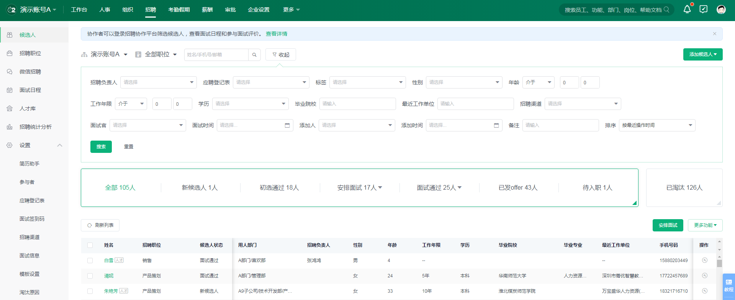Close the collaborator notice banner
Image resolution: width=735 pixels, height=300 pixels.
click(x=715, y=34)
